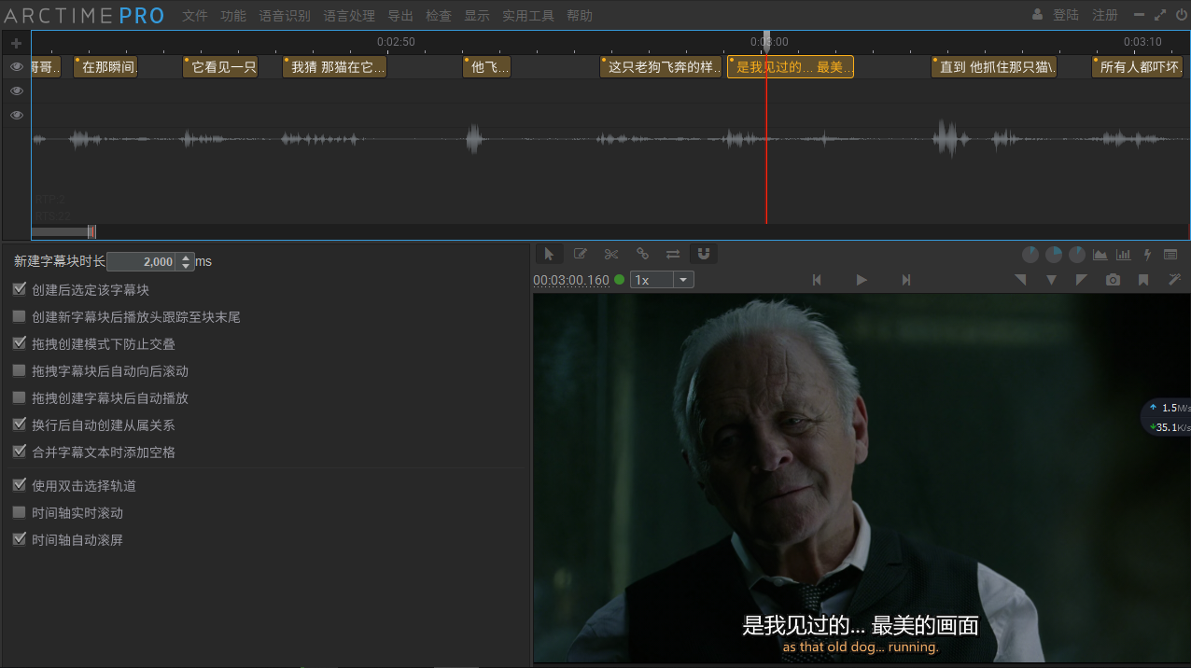Enable 时间轴实时滚动 checkbox

pos(20,512)
